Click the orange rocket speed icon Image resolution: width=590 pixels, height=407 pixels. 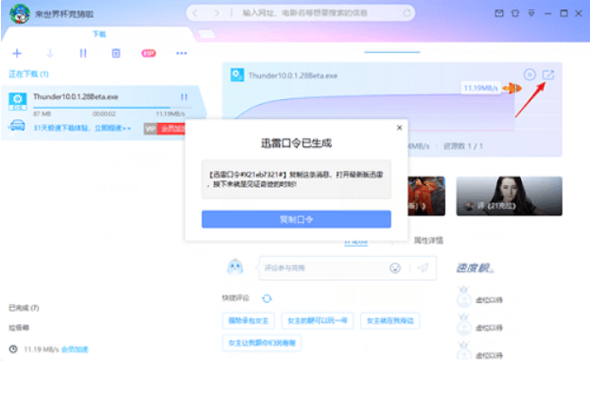[512, 89]
